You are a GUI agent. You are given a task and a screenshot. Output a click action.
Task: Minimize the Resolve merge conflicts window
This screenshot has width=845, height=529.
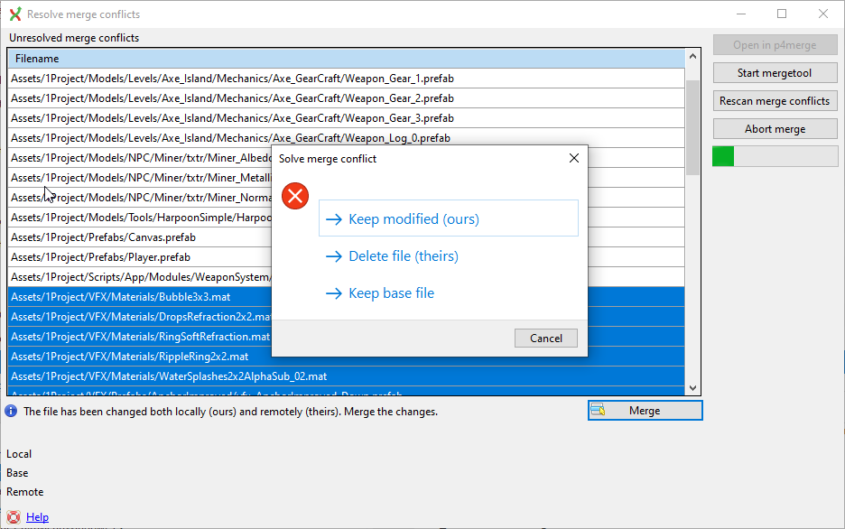[x=741, y=14]
